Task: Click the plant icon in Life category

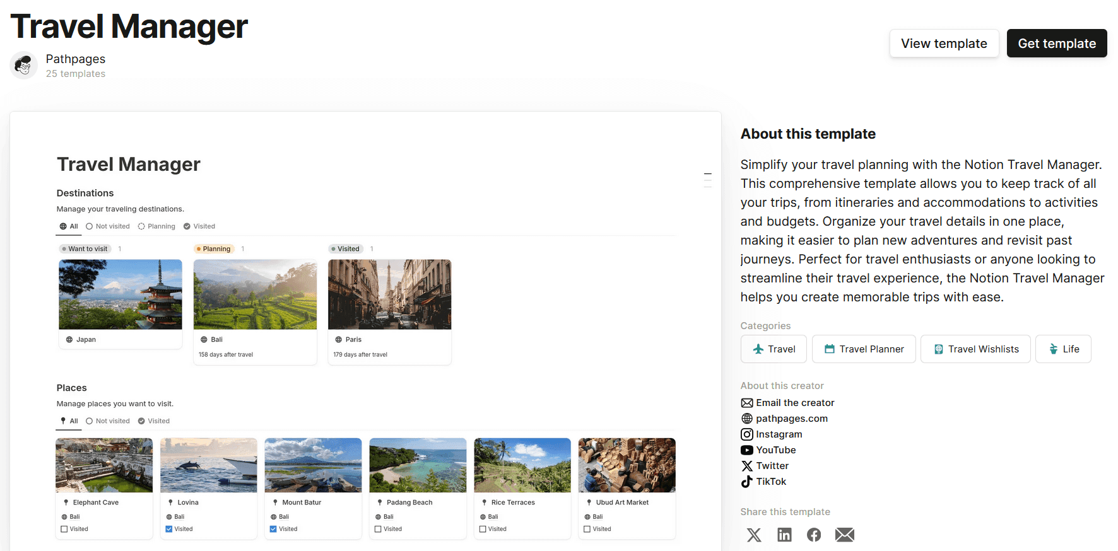Action: pyautogui.click(x=1053, y=349)
